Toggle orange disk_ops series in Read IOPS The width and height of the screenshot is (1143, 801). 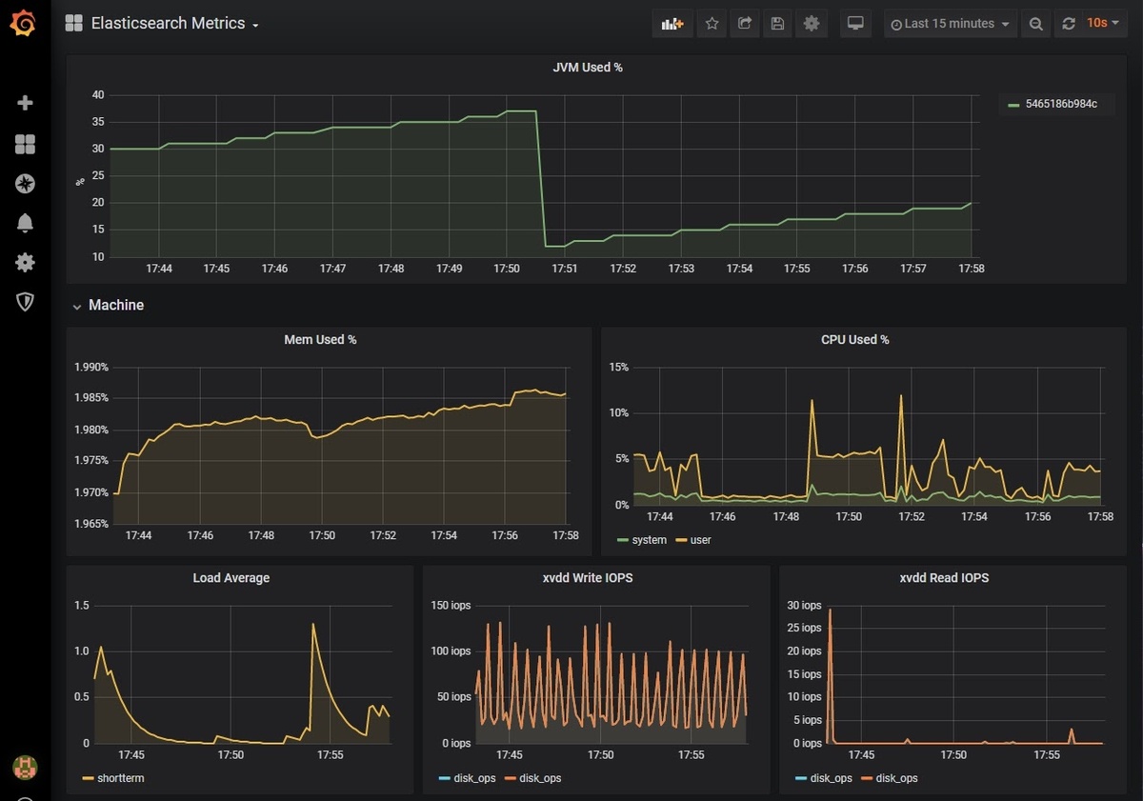tap(896, 778)
